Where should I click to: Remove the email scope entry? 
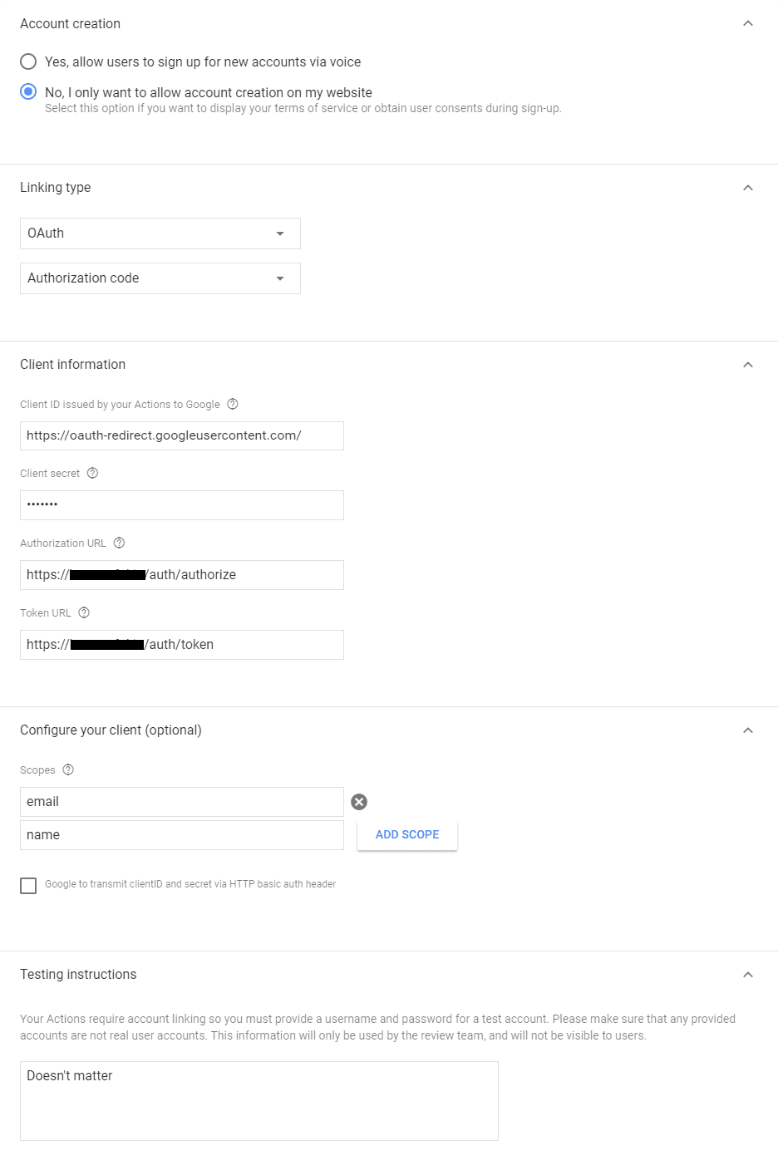tap(359, 802)
